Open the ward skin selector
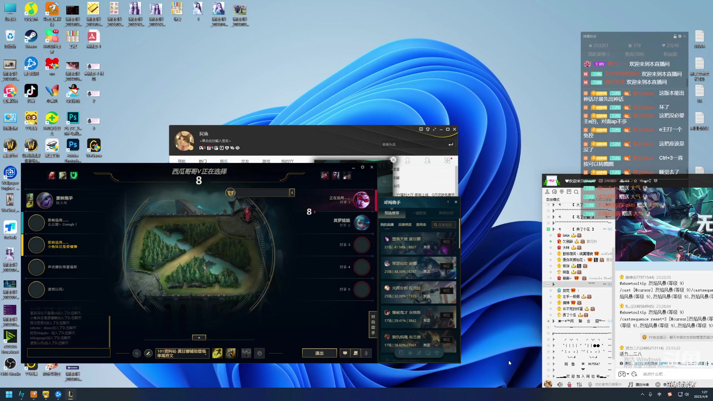Image resolution: width=713 pixels, height=401 pixels. coord(246,353)
